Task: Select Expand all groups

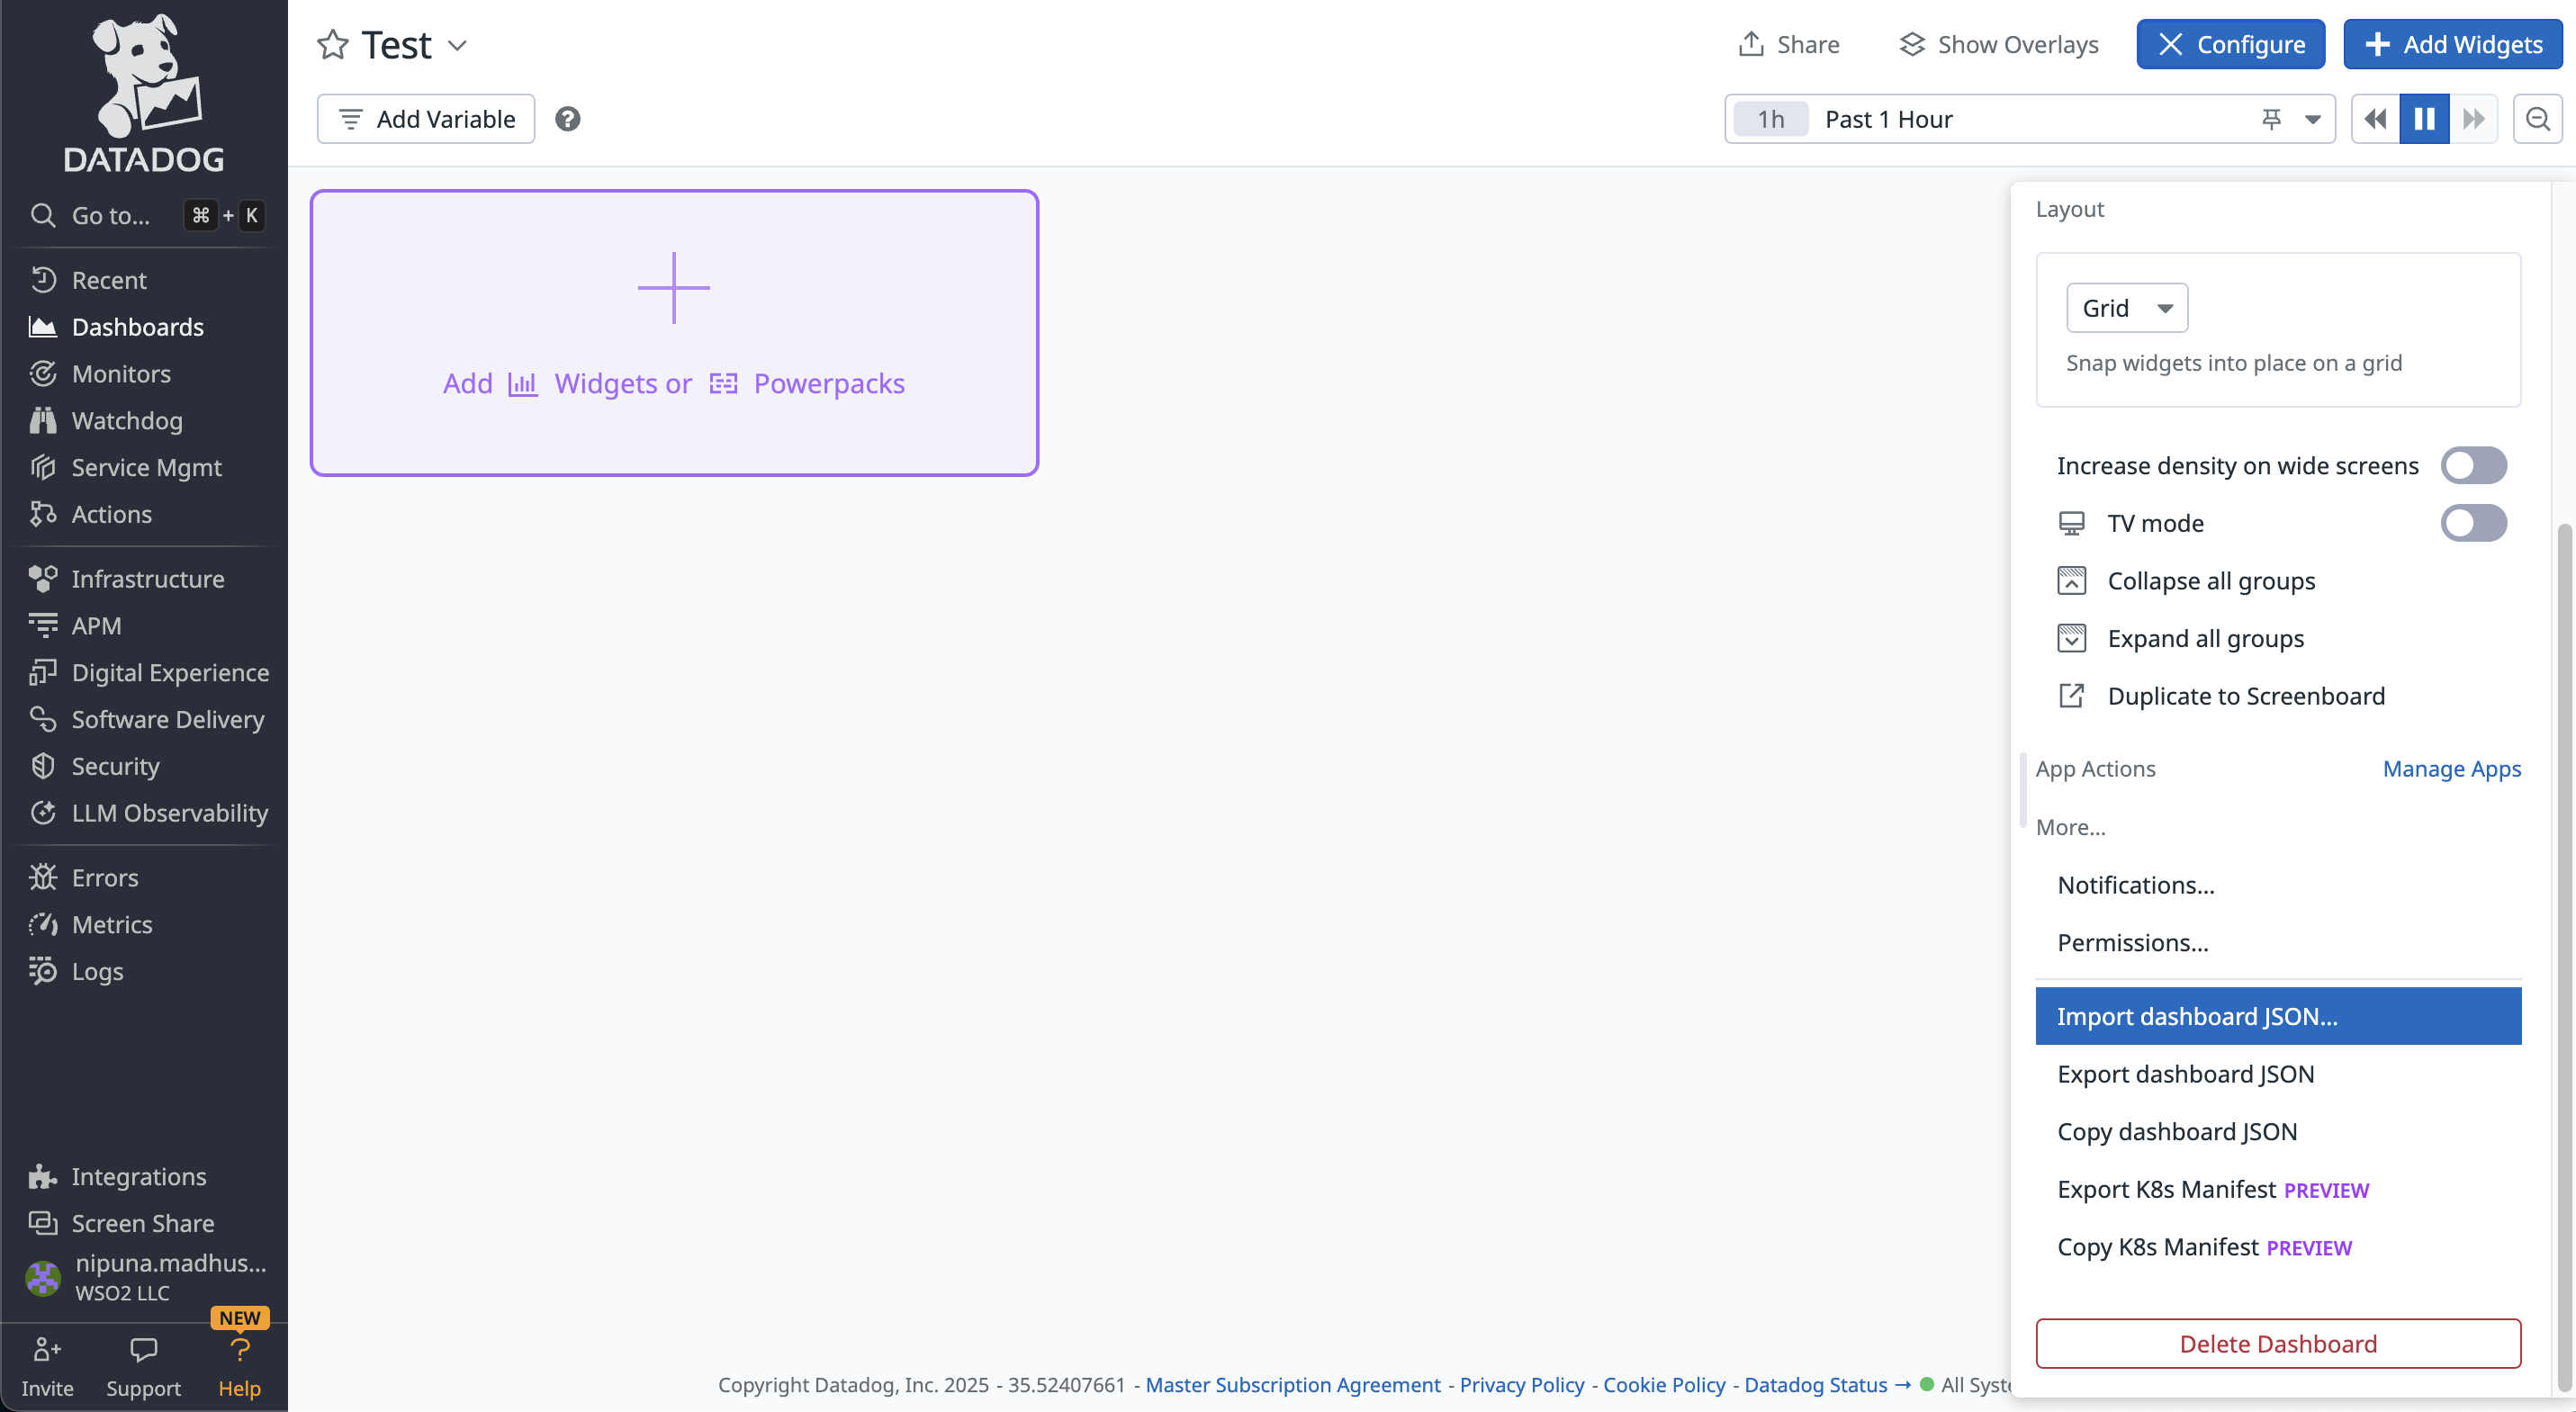Action: pyautogui.click(x=2278, y=638)
